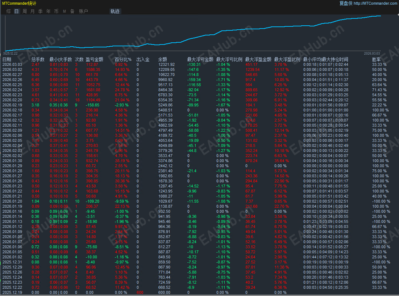Toggle the 轨迹 track button
This screenshot has height=296, width=399.
(115, 11)
